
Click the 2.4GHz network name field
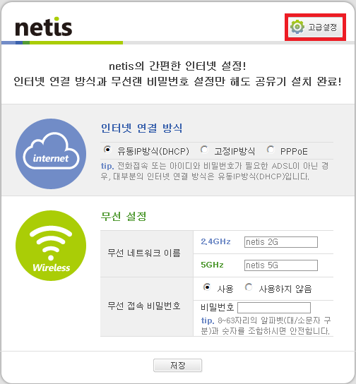[x=281, y=242]
